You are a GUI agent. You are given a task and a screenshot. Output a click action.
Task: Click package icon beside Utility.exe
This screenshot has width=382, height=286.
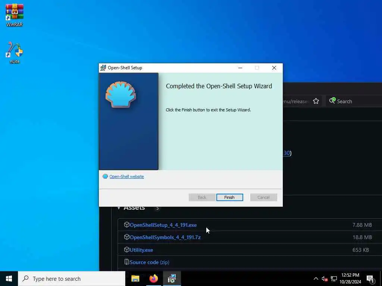pos(126,249)
